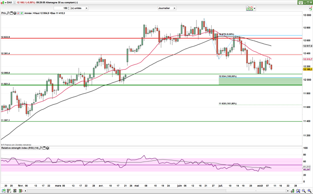Open Prix settings wrench icon
Viewport: 313px width, 194px height.
(x=8, y=13)
